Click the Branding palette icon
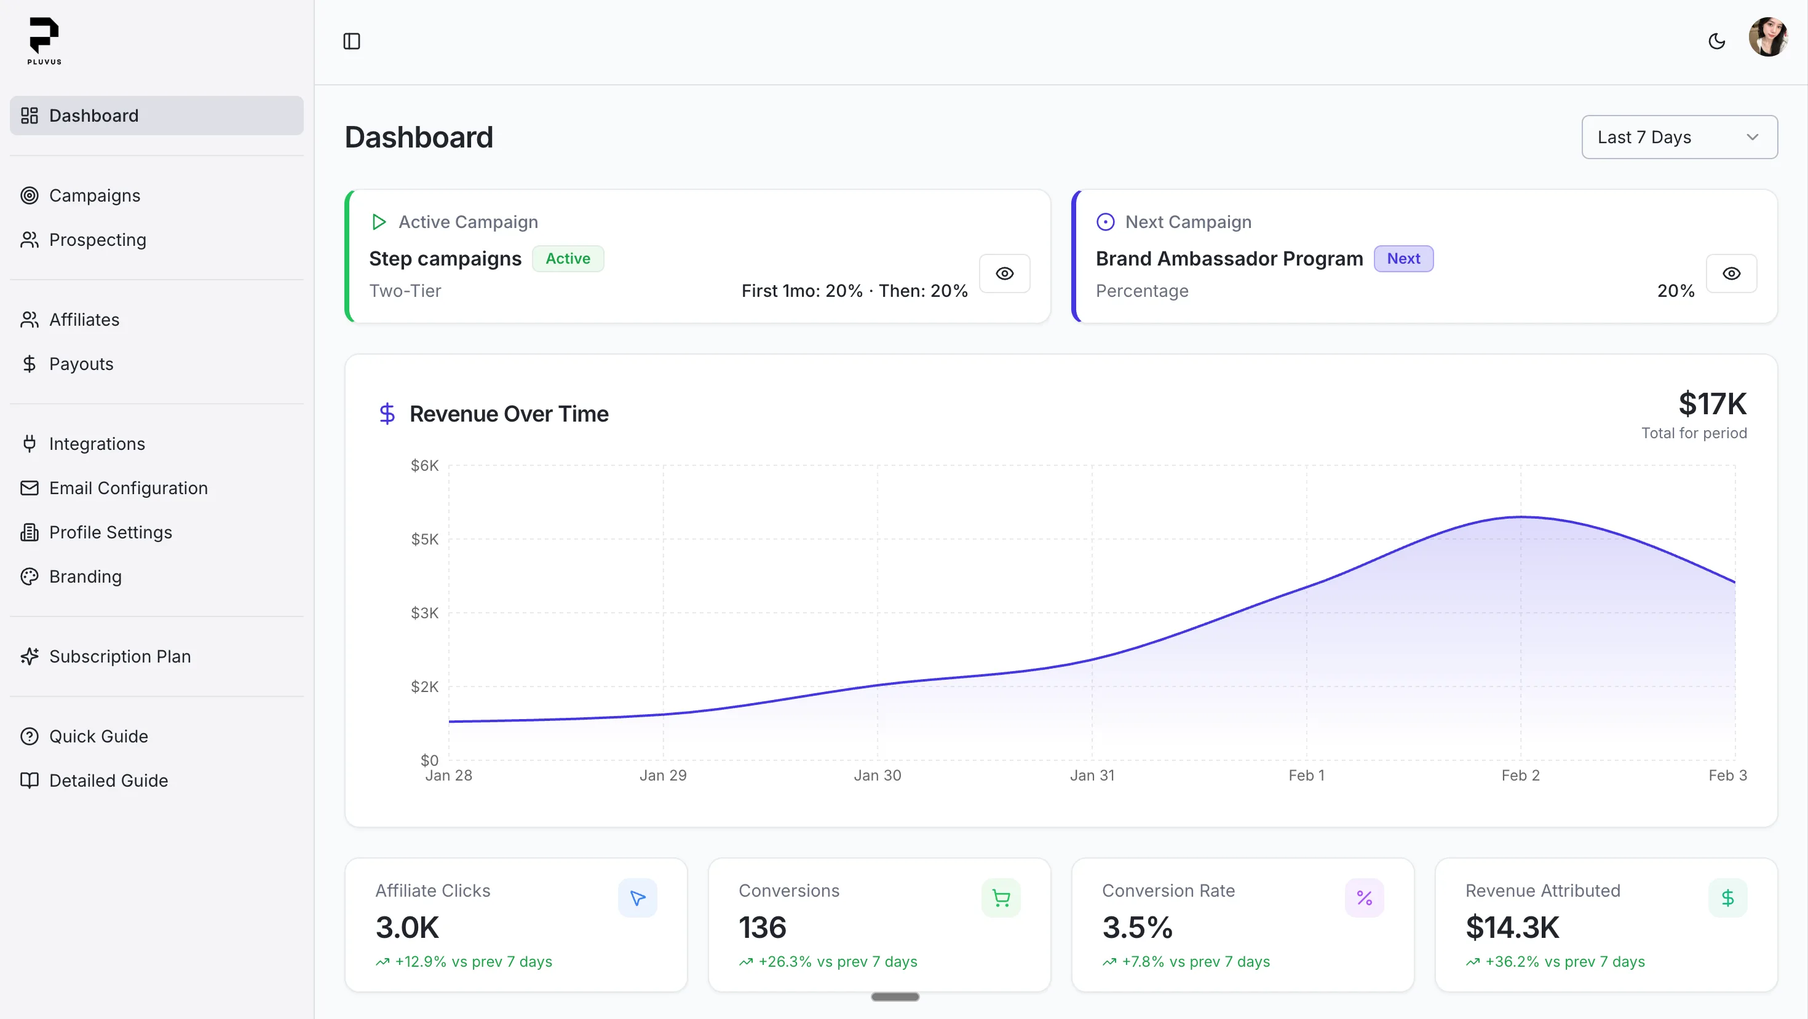Viewport: 1808px width, 1019px height. 30,576
